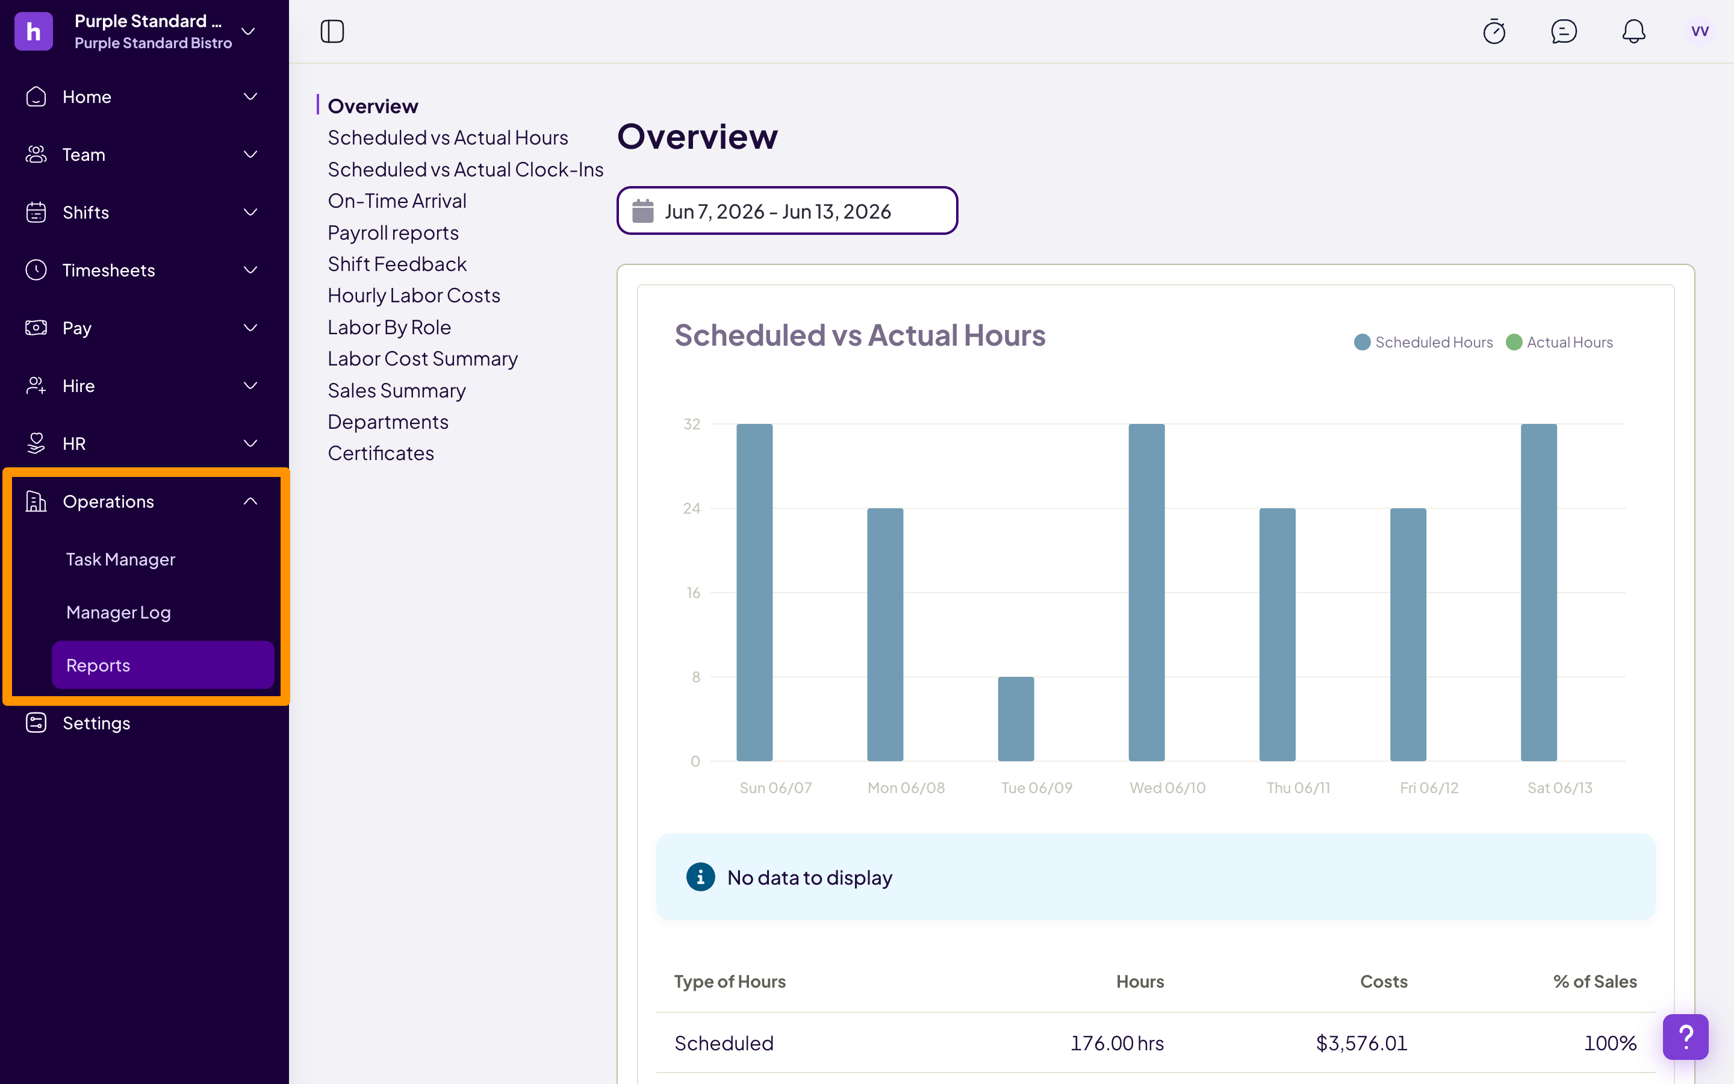Go to Scheduled vs Actual Clock-Ins report
The image size is (1734, 1084).
pos(466,169)
